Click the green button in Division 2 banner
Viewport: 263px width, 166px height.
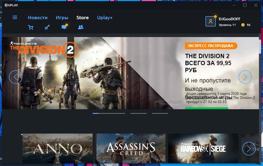tap(207, 108)
